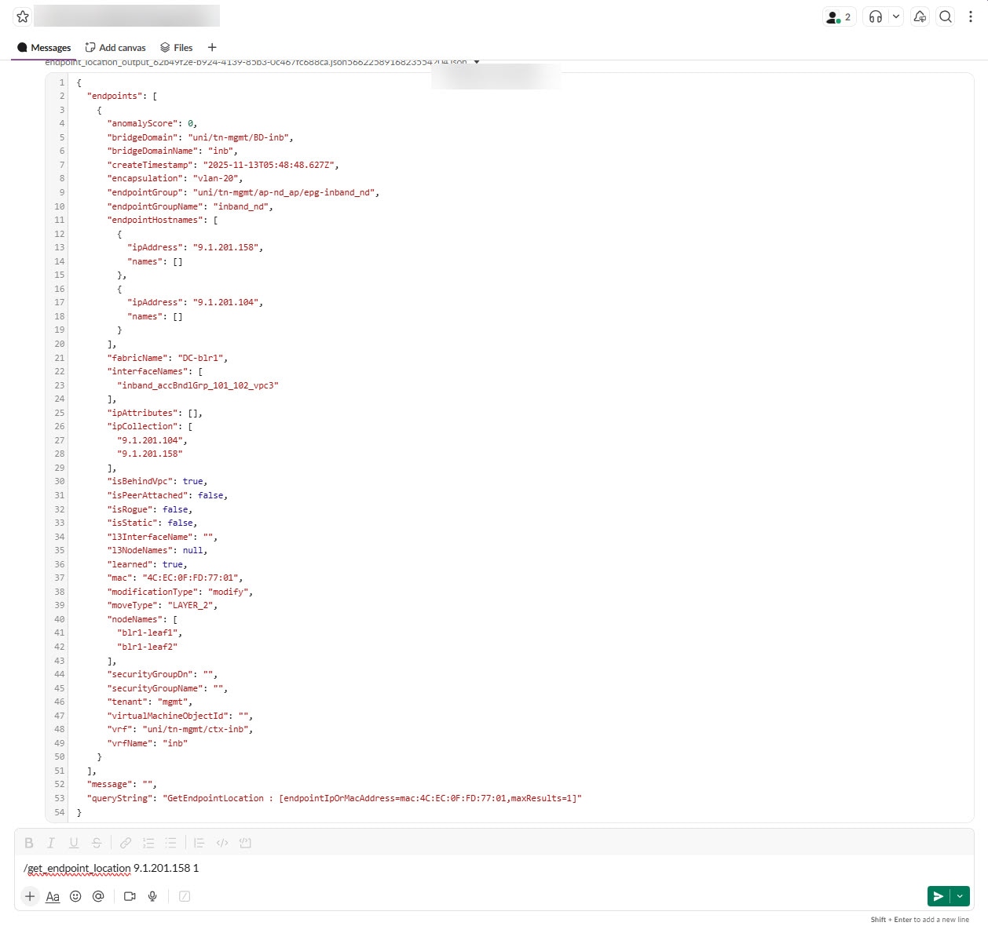Send the /get_endpoint_location message
Screen dimensions: 988x926
tap(939, 895)
